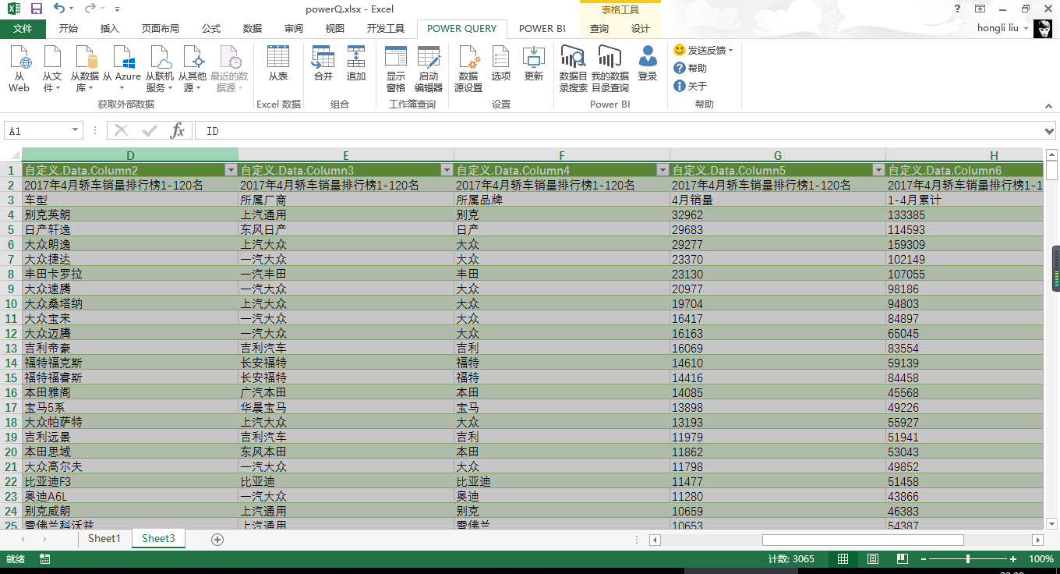Open From Online Services (从联机服务) menu
The height and width of the screenshot is (574, 1060).
pyautogui.click(x=160, y=69)
